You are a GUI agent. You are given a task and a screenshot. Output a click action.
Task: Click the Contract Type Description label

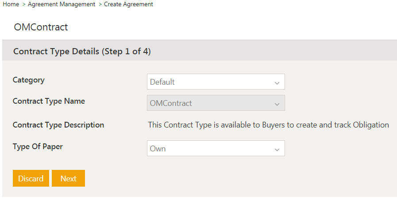pyautogui.click(x=58, y=125)
